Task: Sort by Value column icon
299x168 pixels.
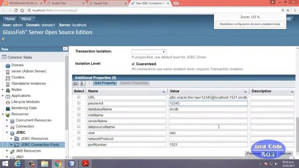Action: tap(245, 91)
